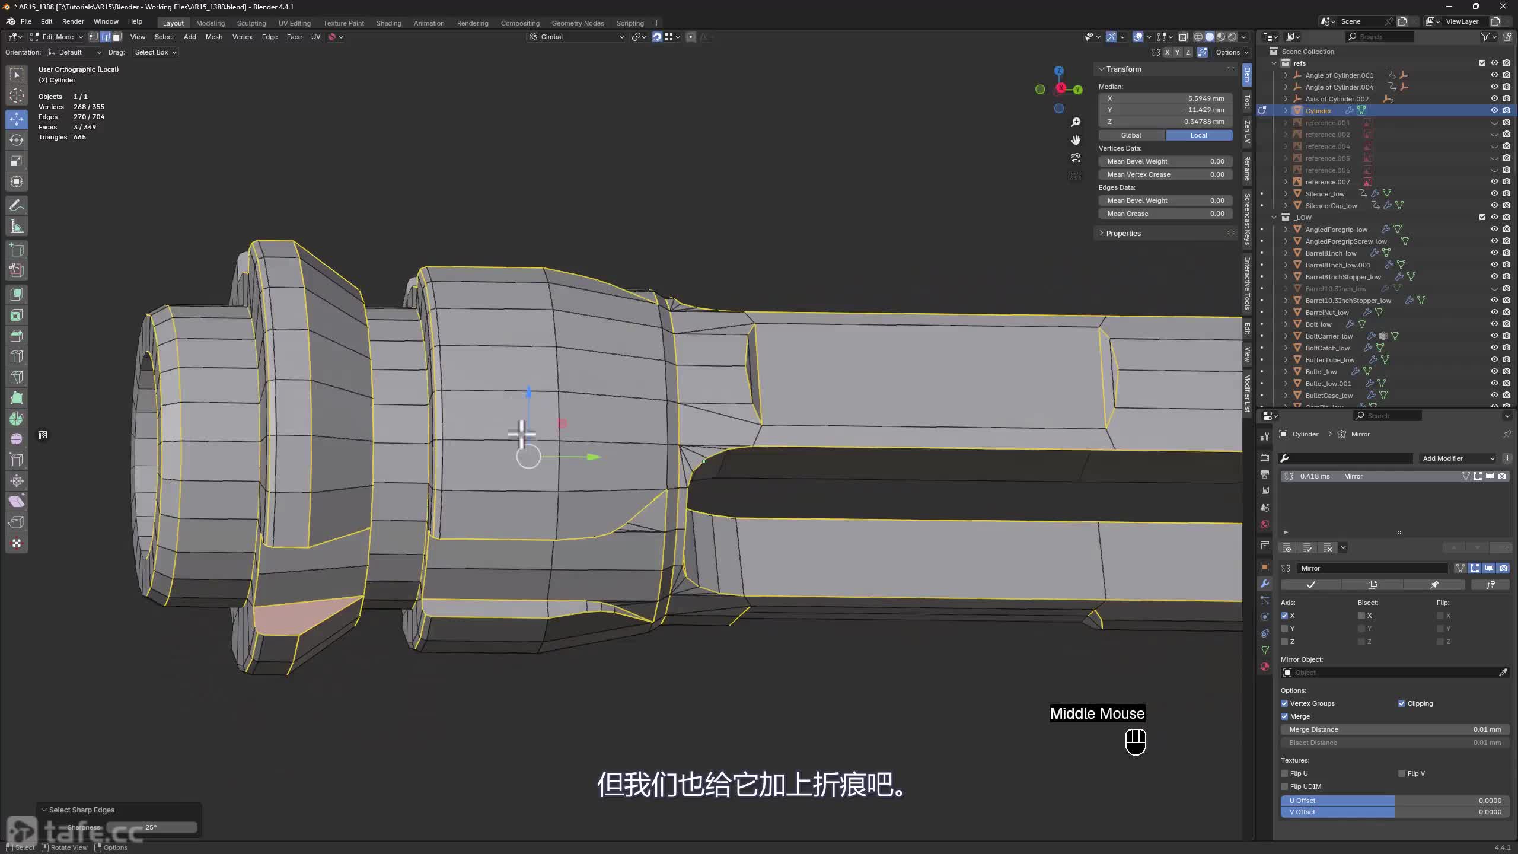
Task: Click the Merge Distance field
Action: tap(1395, 729)
